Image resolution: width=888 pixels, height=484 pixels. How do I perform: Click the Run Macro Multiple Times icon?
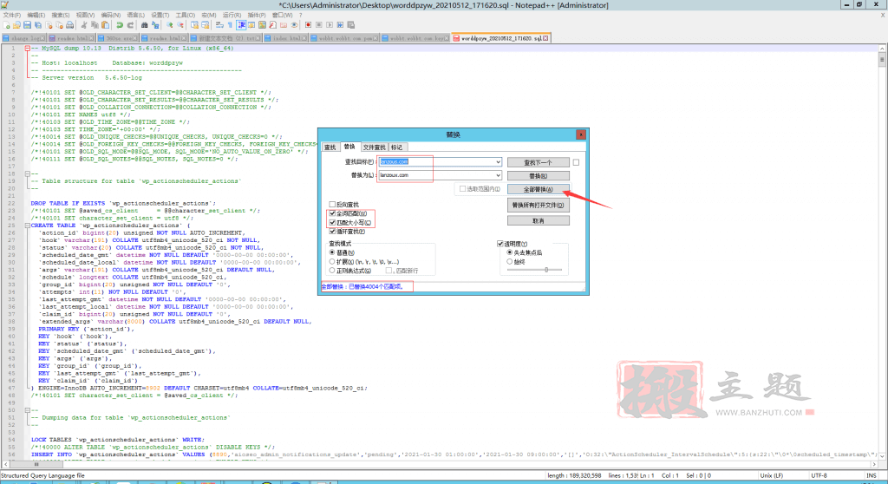point(340,25)
